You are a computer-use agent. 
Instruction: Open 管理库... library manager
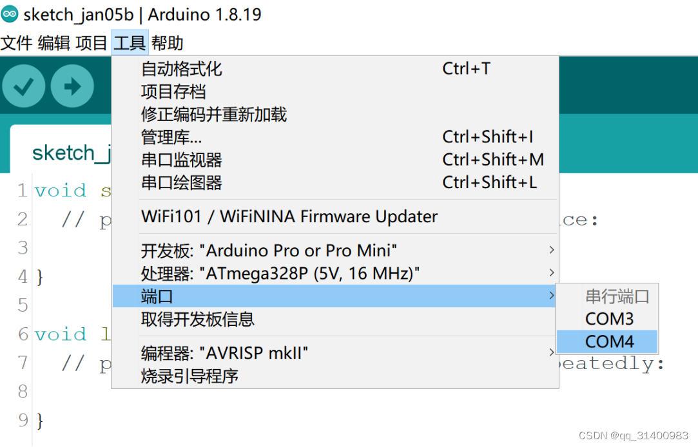coord(335,137)
